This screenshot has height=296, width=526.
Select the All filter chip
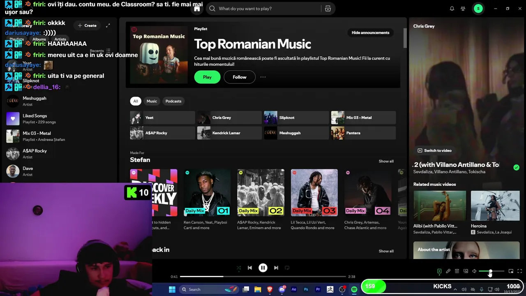(x=136, y=101)
